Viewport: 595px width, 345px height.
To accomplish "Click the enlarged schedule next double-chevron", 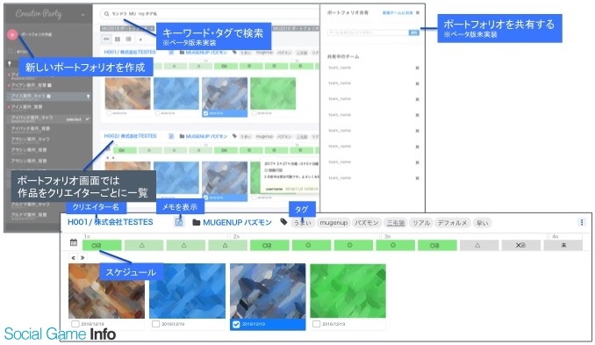I will coord(82,258).
